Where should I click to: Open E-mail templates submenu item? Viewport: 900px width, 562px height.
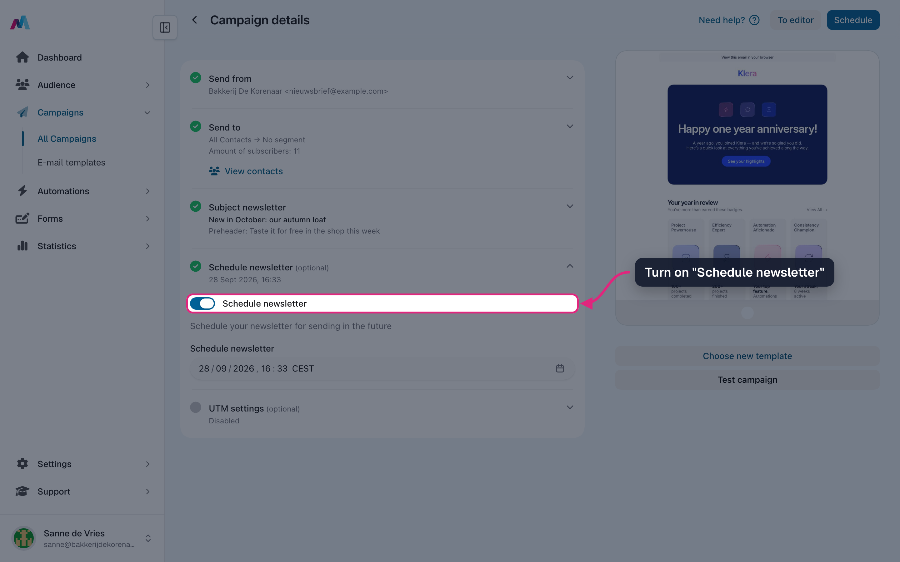(x=71, y=162)
